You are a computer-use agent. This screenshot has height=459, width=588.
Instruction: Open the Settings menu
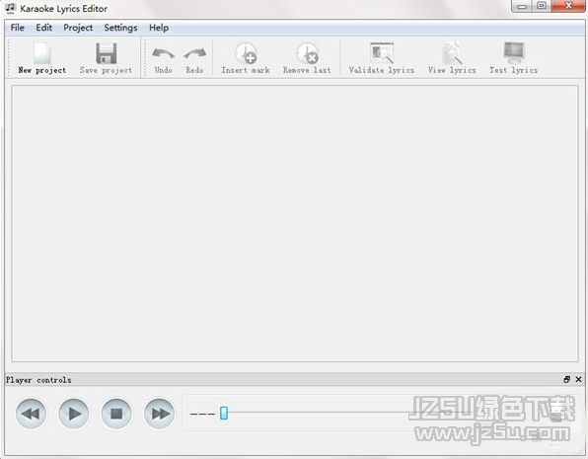point(120,28)
